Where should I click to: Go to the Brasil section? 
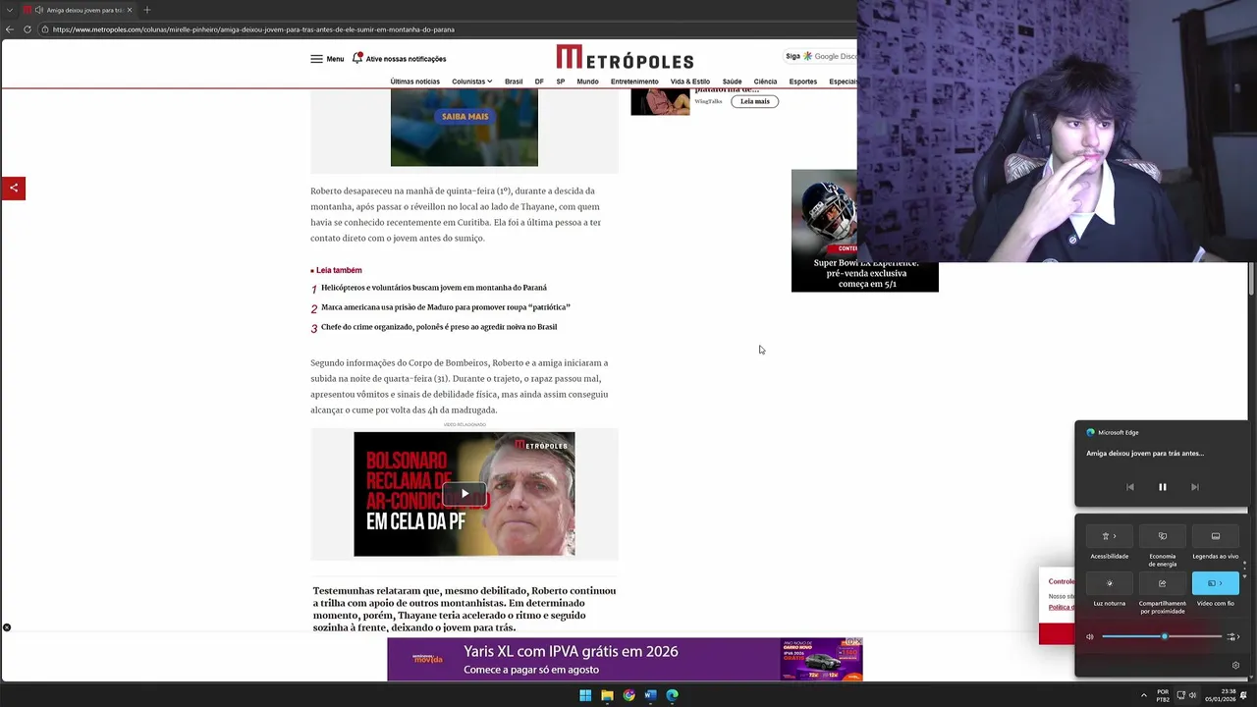click(514, 82)
